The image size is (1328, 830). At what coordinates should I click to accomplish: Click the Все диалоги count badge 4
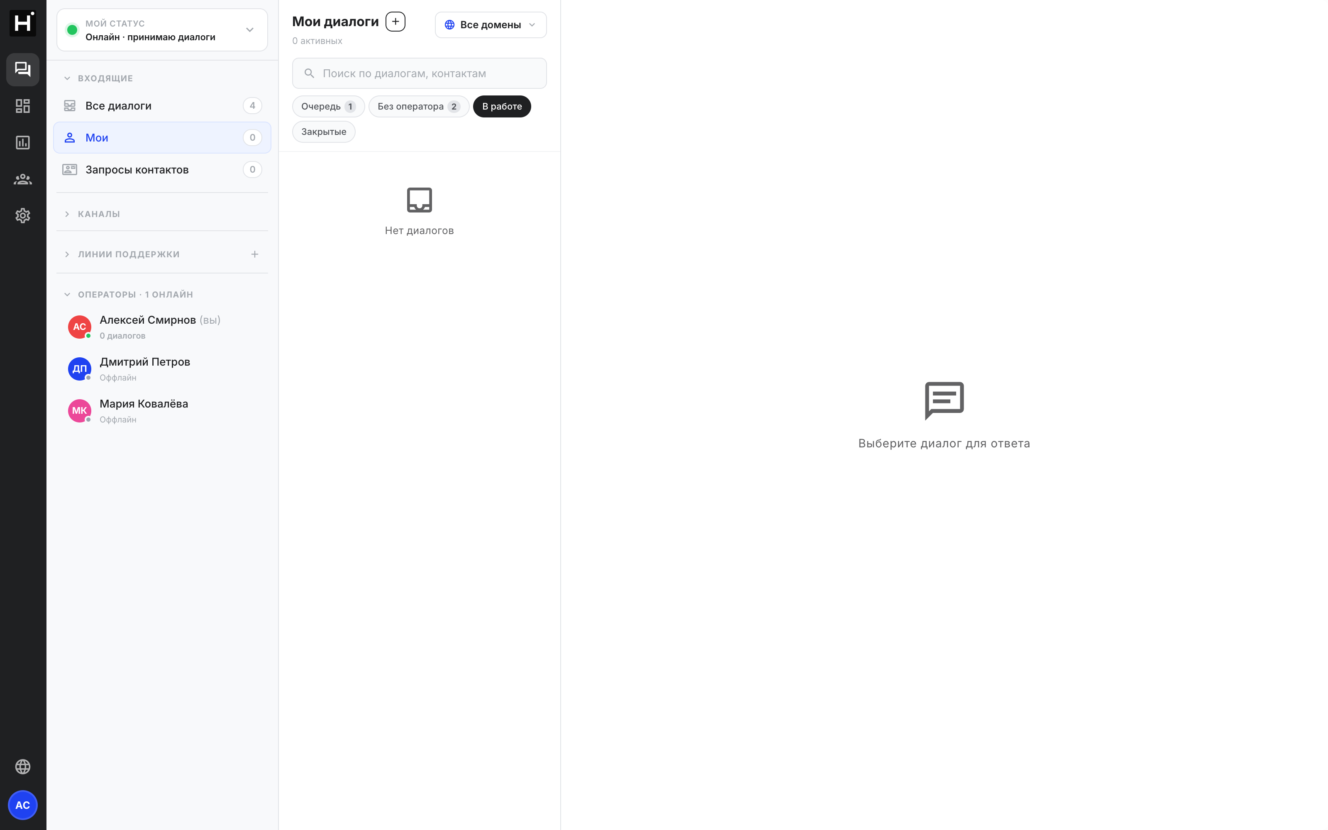[252, 105]
